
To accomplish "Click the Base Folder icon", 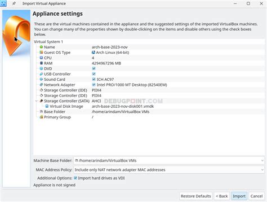I will 41,112.
